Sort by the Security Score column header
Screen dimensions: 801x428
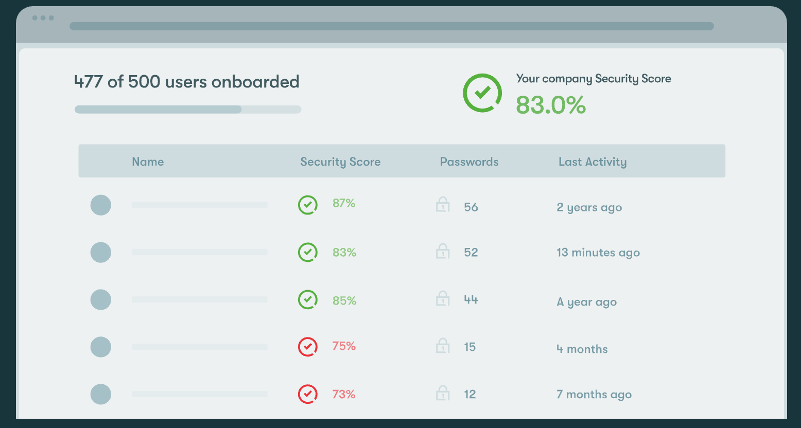[340, 162]
